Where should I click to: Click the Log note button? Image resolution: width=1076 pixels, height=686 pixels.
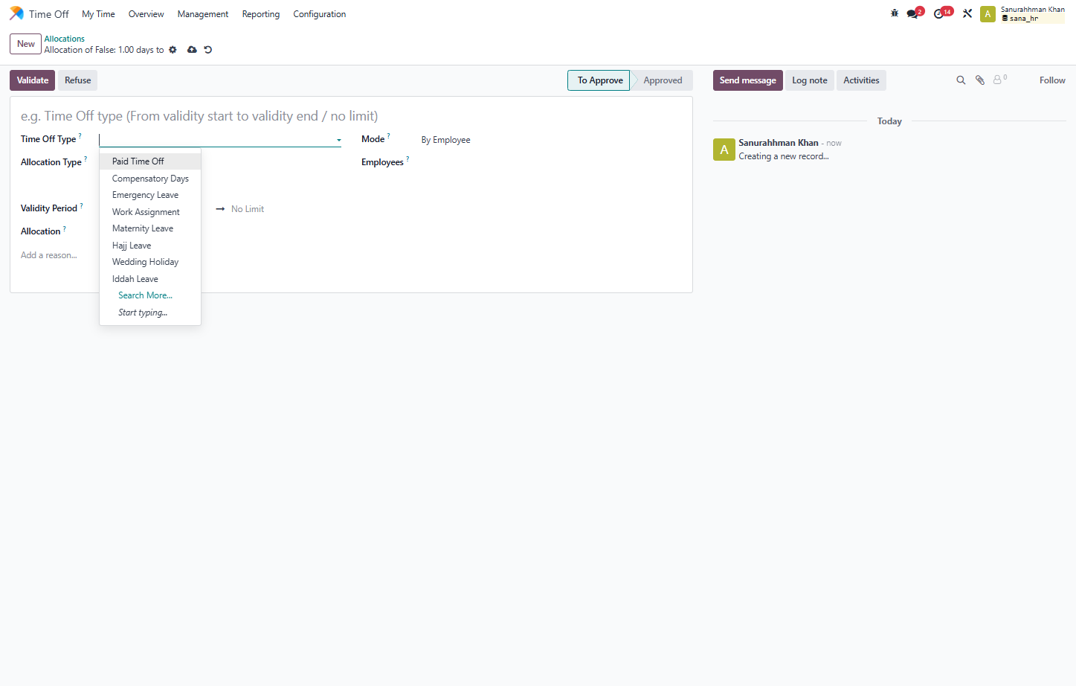810,80
